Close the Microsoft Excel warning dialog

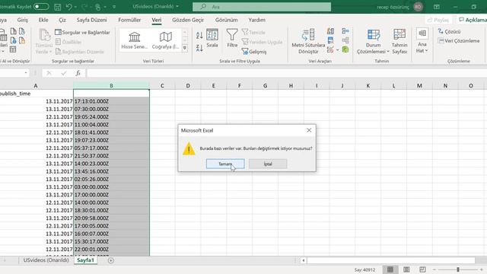pos(309,130)
